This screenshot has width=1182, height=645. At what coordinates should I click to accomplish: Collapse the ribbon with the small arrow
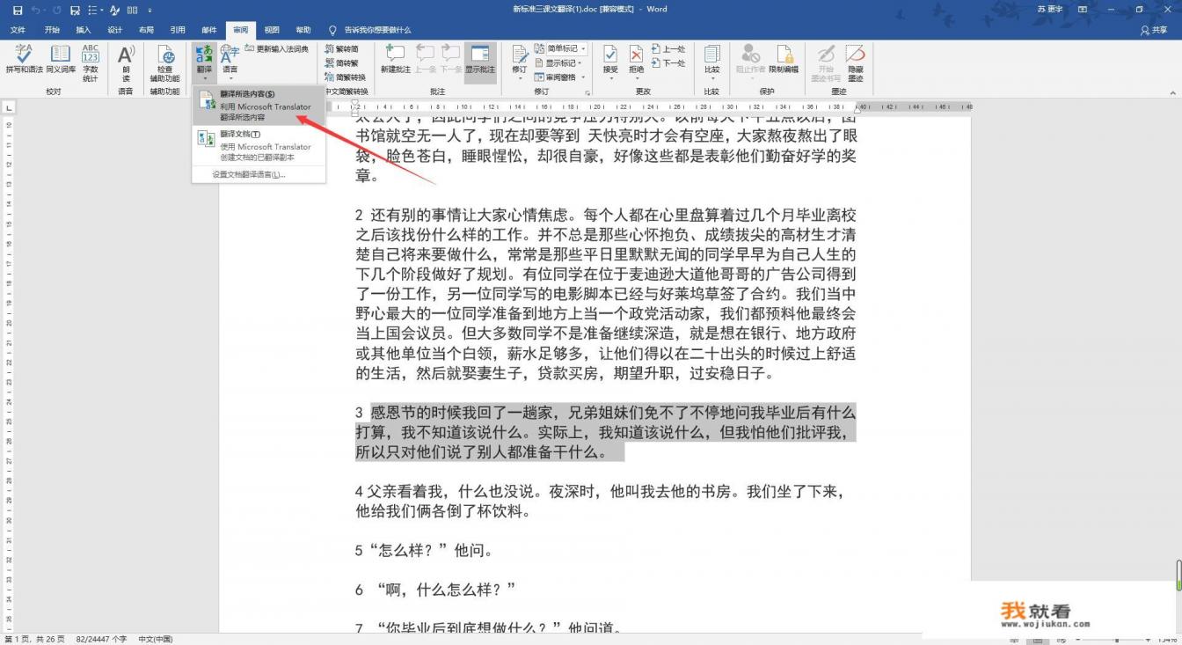pos(1171,92)
